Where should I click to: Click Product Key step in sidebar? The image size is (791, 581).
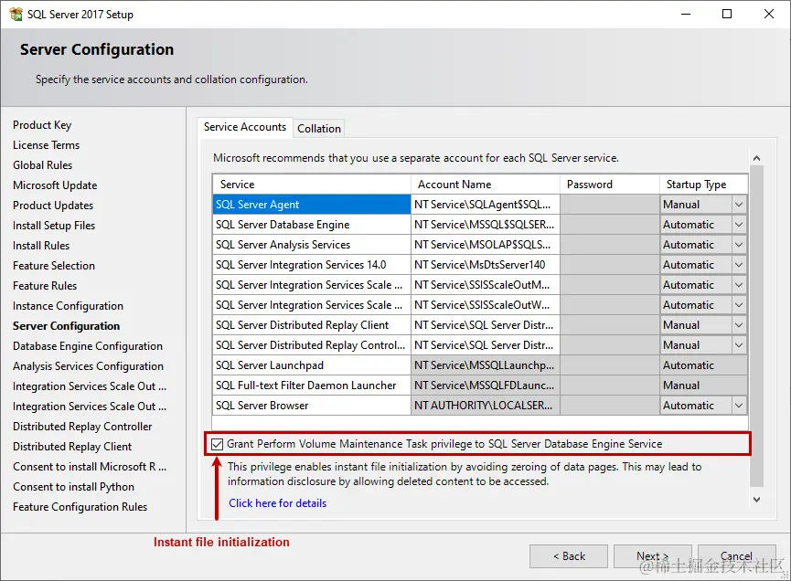pyautogui.click(x=42, y=125)
